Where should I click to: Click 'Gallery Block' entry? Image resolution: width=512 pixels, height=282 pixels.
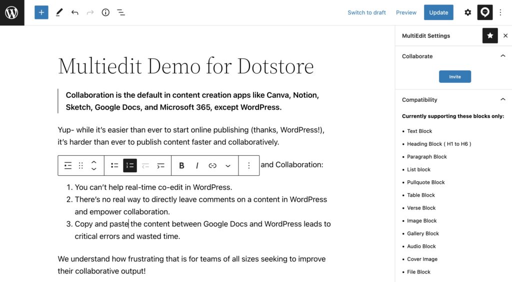tap(423, 234)
